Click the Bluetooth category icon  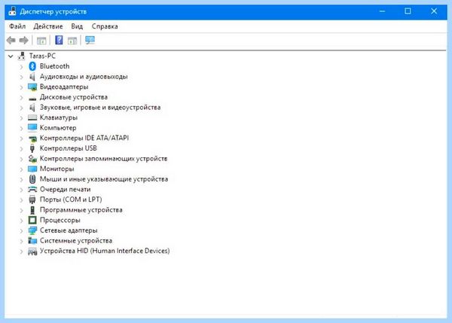click(32, 66)
